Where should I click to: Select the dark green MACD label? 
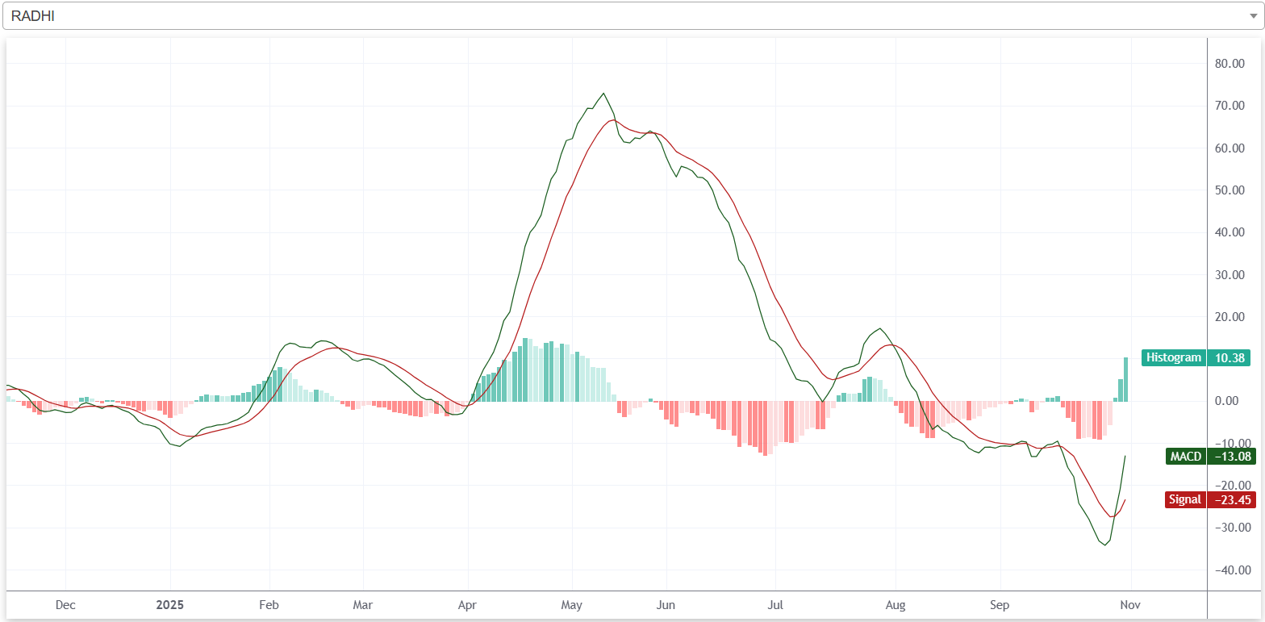(1186, 457)
